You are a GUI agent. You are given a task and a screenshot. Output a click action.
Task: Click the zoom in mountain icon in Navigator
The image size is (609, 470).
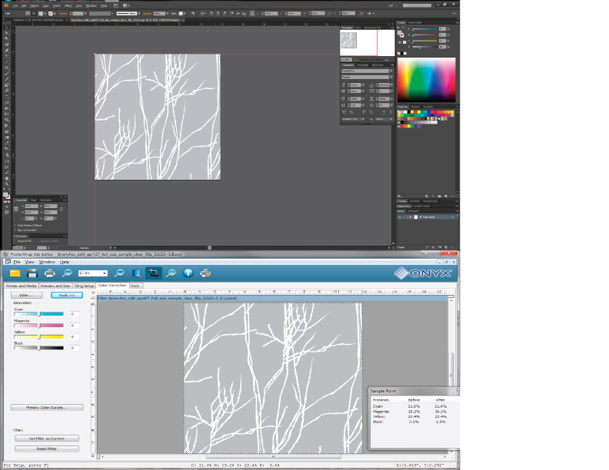tap(387, 60)
